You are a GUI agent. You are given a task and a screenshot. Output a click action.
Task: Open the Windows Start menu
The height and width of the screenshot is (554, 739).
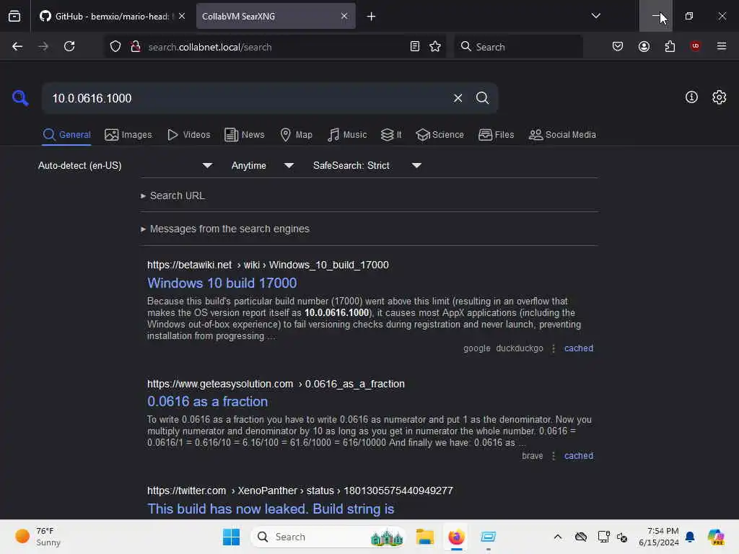pyautogui.click(x=231, y=537)
